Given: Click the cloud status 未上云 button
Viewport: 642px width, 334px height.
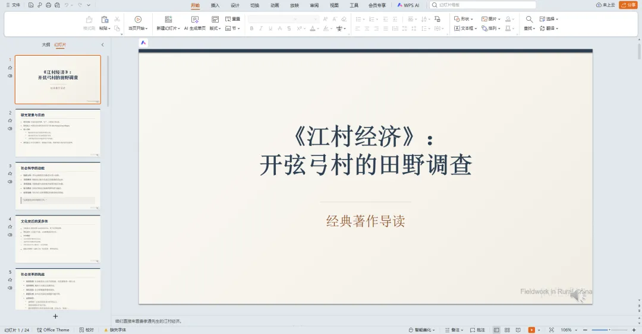Looking at the screenshot, I should [606, 5].
